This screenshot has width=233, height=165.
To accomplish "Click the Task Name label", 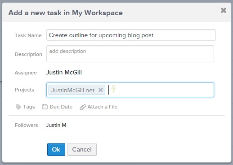I will (x=28, y=35).
